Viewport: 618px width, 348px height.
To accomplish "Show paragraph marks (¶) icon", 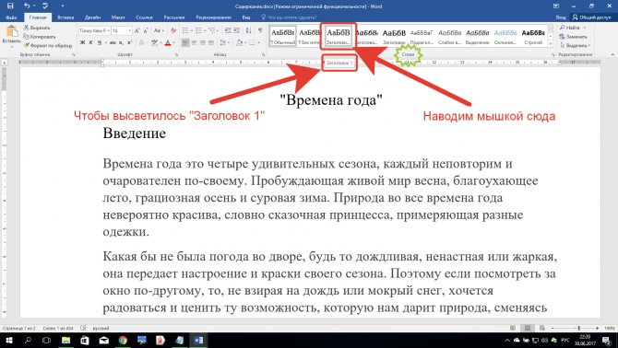I will click(260, 30).
